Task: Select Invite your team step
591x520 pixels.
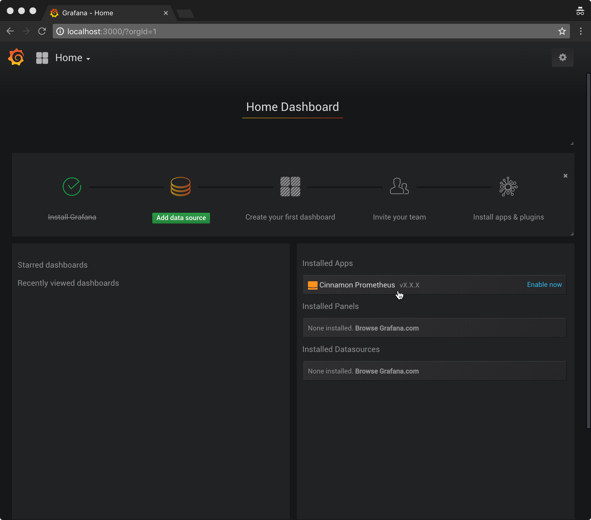Action: (399, 217)
